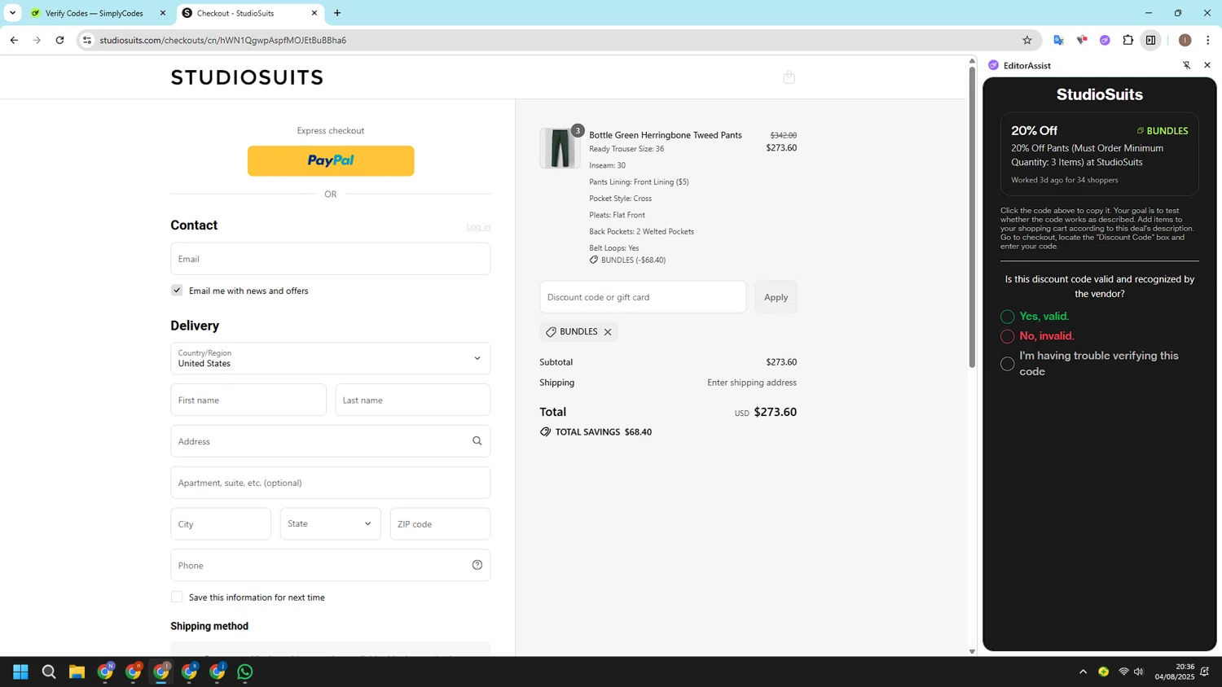Image resolution: width=1222 pixels, height=687 pixels.
Task: Close the Checkout StudioSuits tab
Action: tap(314, 13)
